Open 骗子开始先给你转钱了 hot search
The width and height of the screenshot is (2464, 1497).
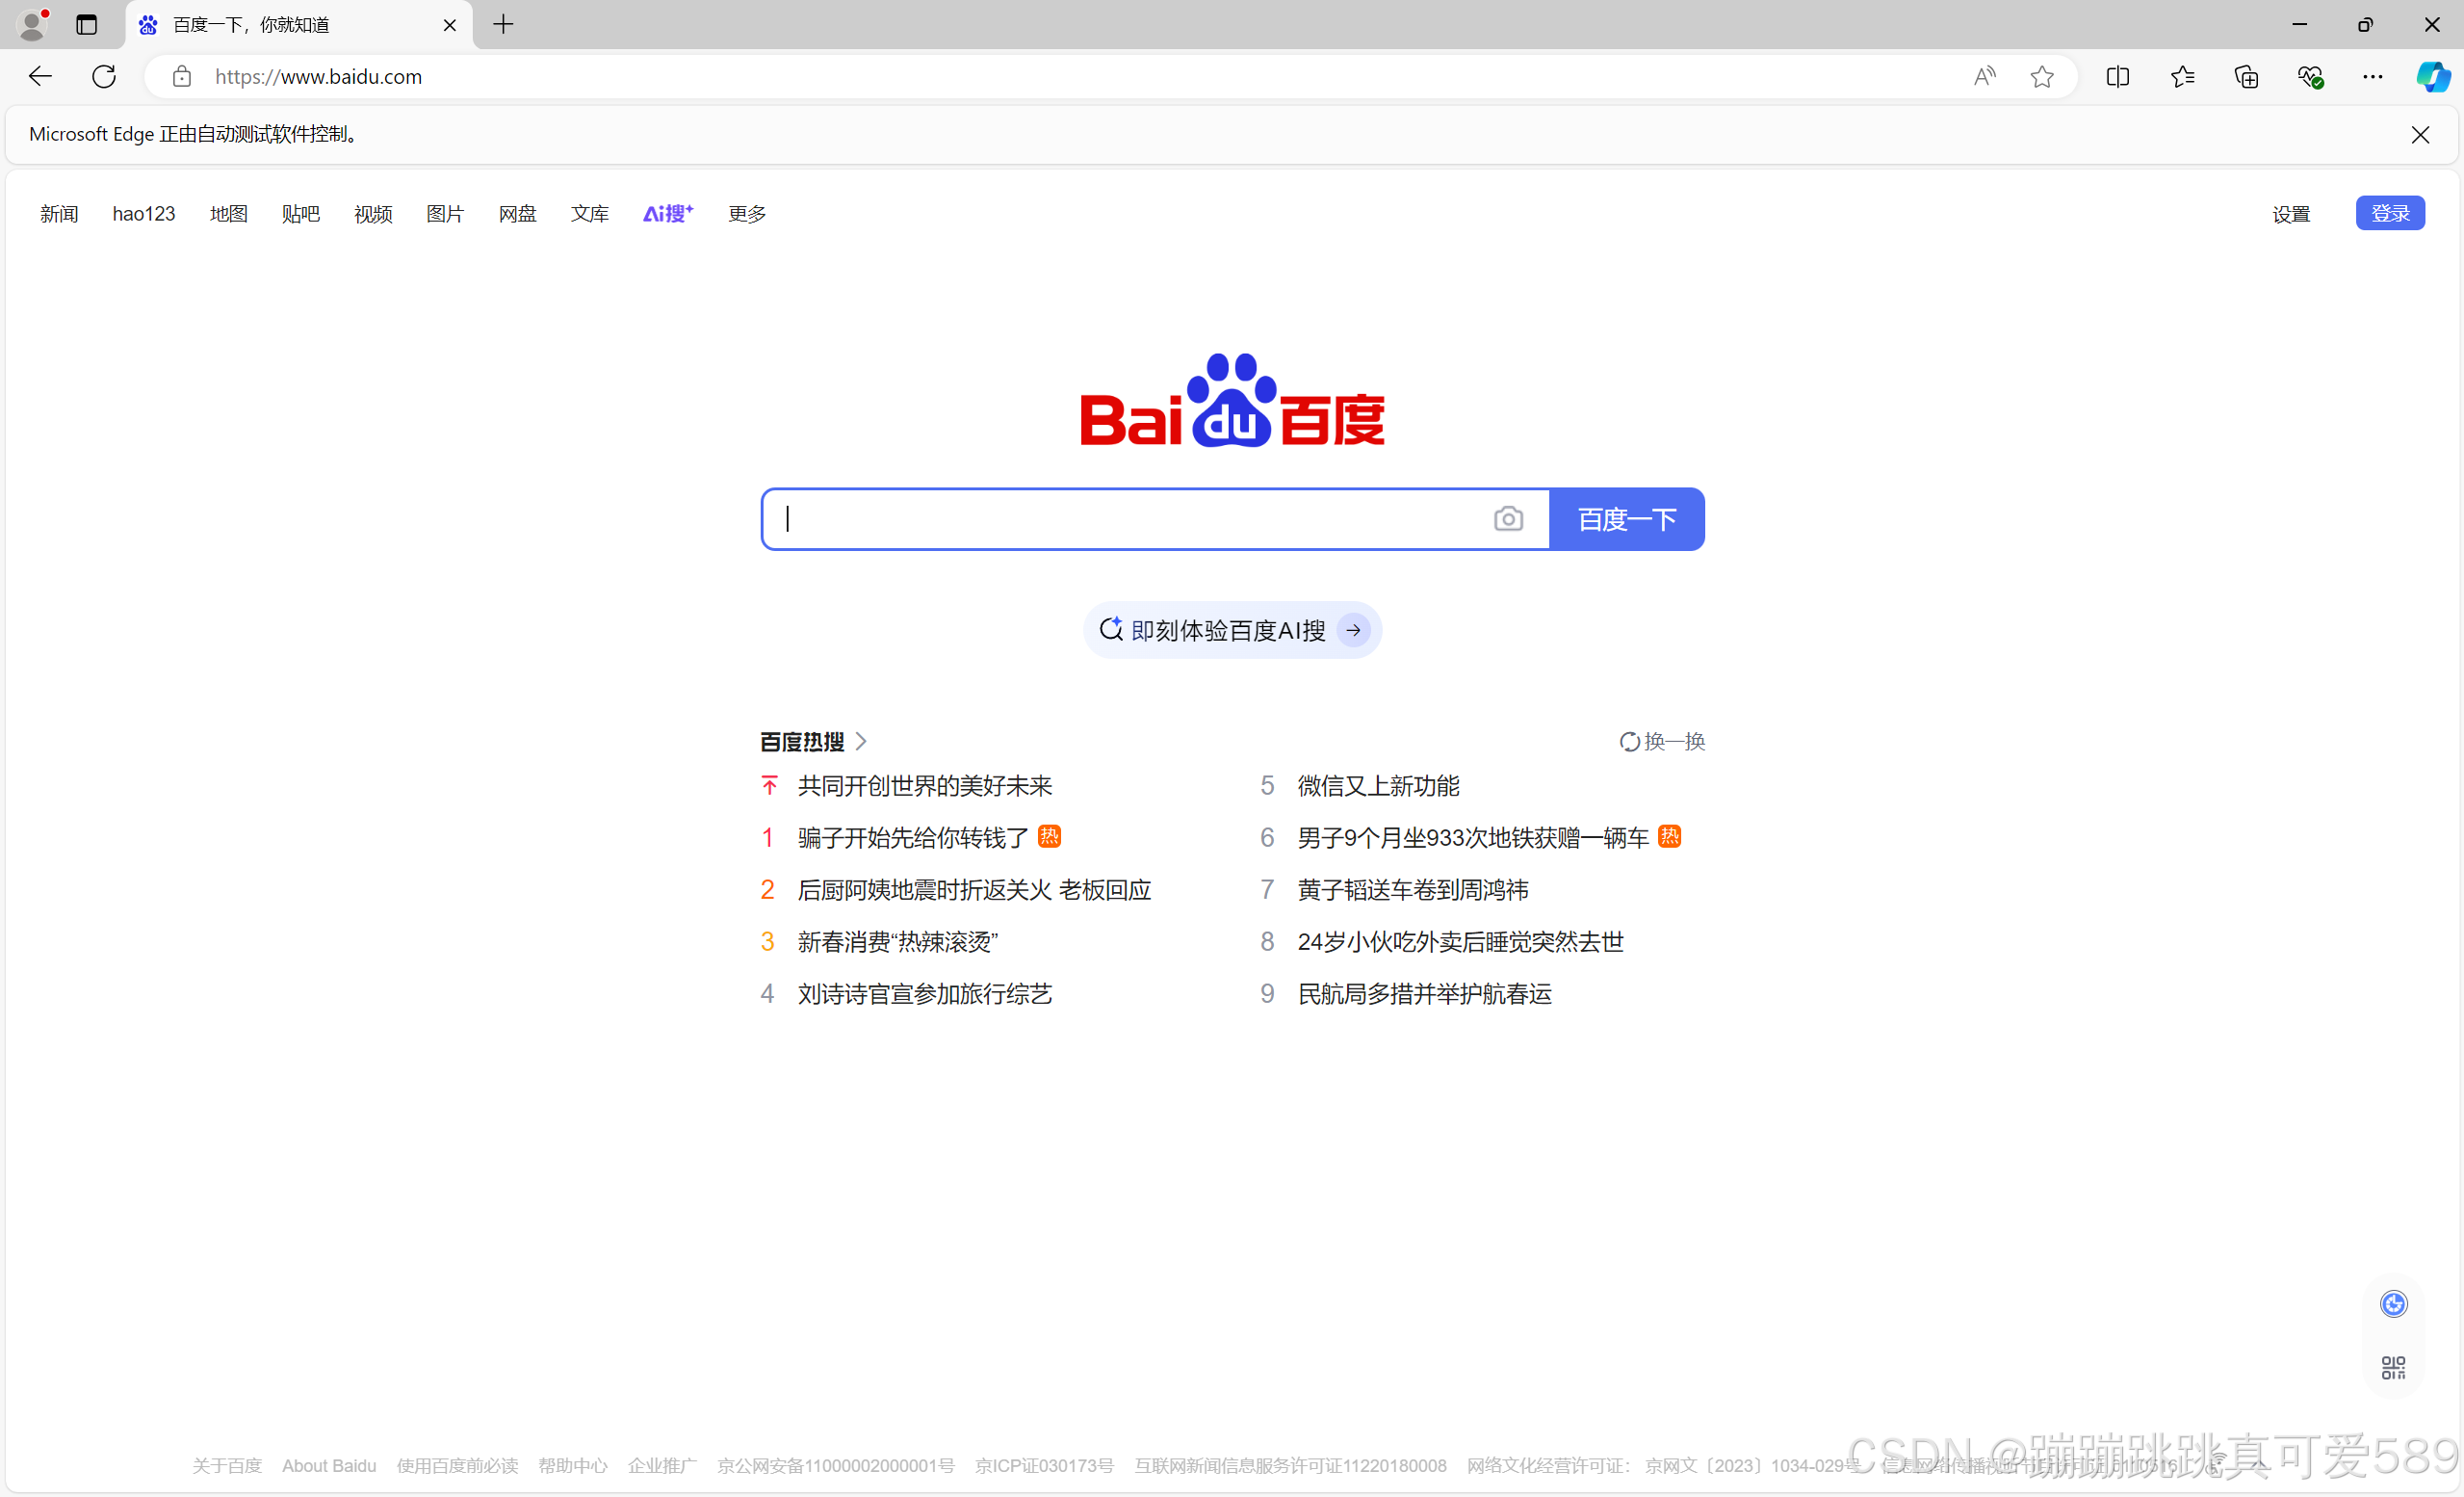point(913,837)
